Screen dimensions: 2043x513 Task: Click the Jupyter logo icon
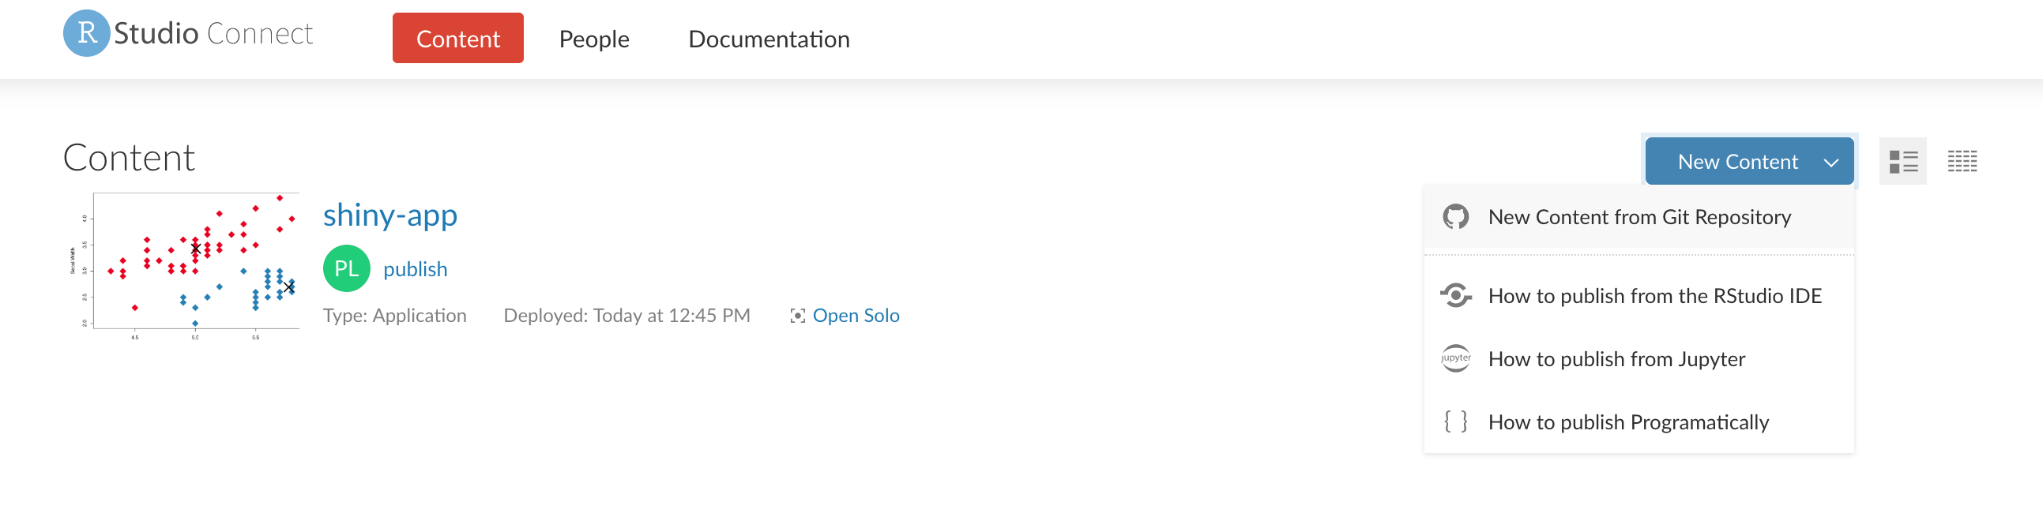tap(1455, 358)
